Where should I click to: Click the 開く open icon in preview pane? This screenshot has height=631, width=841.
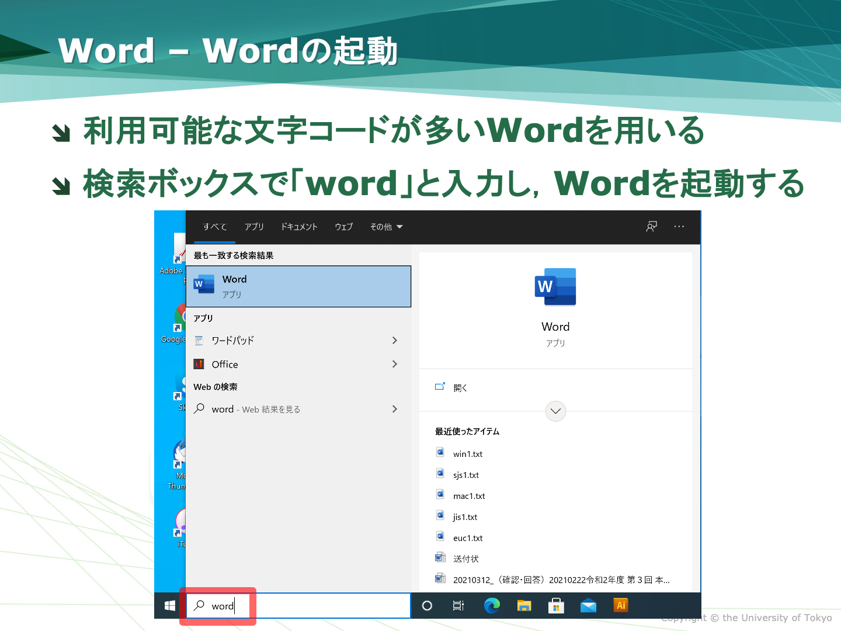click(x=440, y=387)
